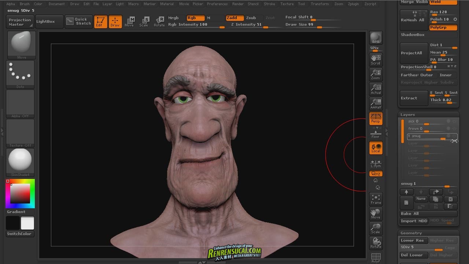Toggle Perspective view
Screen dimensions: 469x264
pyautogui.click(x=376, y=118)
